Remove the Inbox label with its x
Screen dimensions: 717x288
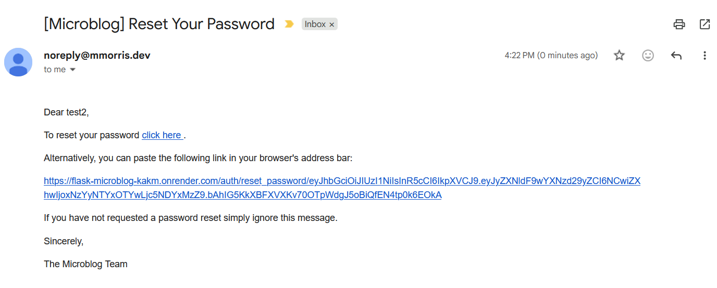(332, 24)
